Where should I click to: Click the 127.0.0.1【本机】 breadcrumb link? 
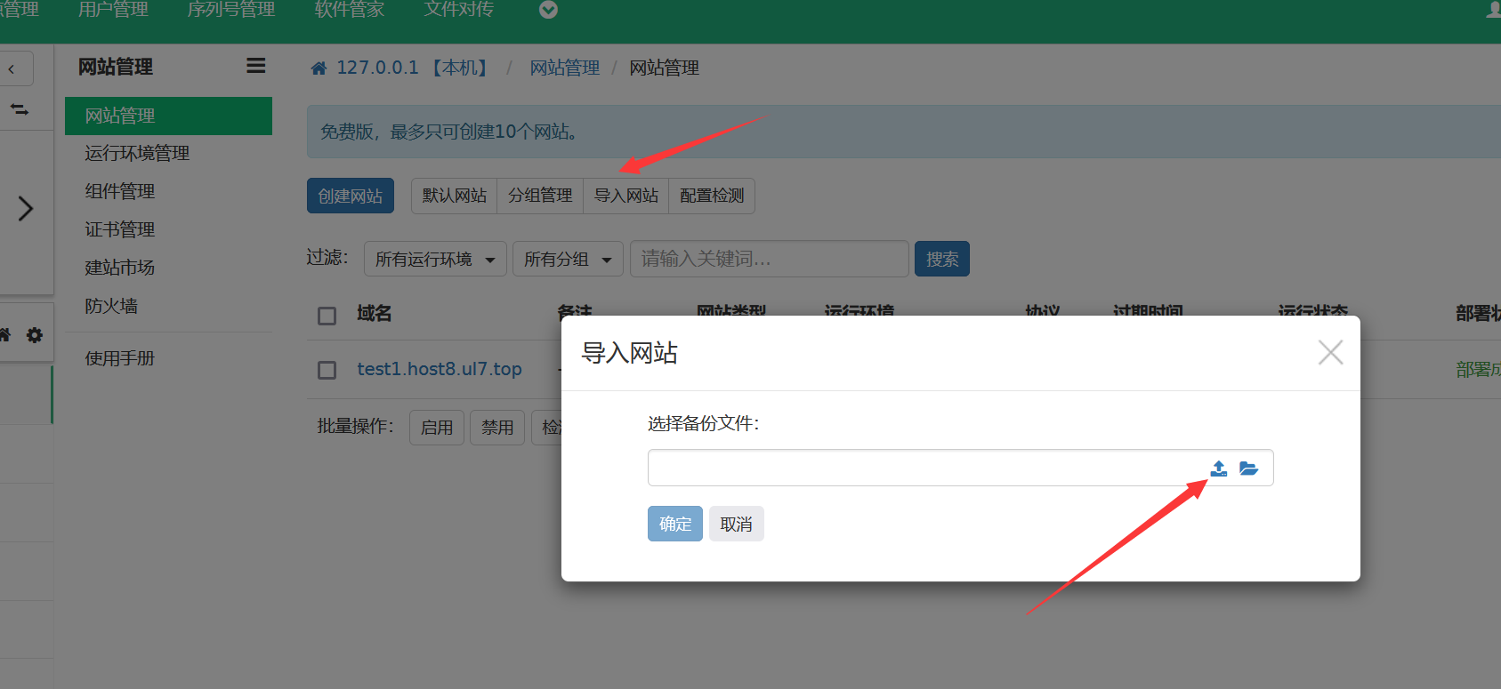(x=413, y=68)
